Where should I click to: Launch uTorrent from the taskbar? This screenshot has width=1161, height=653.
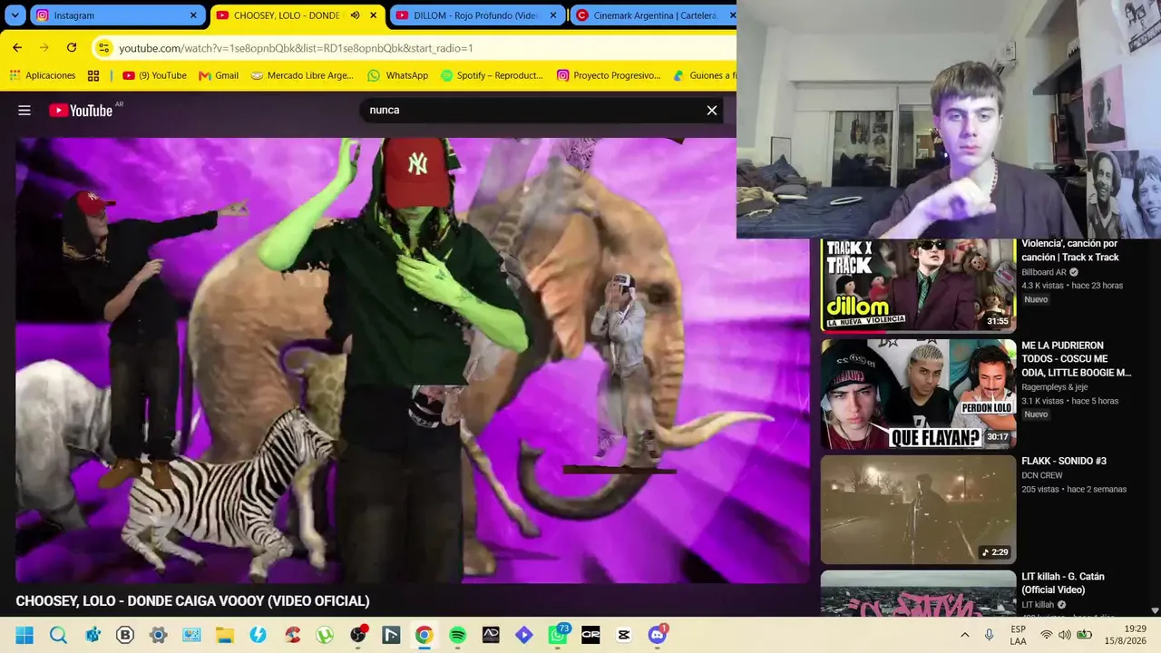tap(324, 635)
